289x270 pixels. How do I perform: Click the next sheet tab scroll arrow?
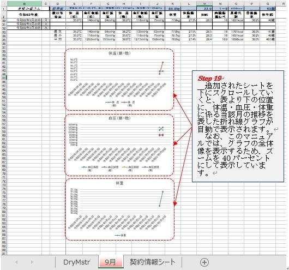point(32,262)
